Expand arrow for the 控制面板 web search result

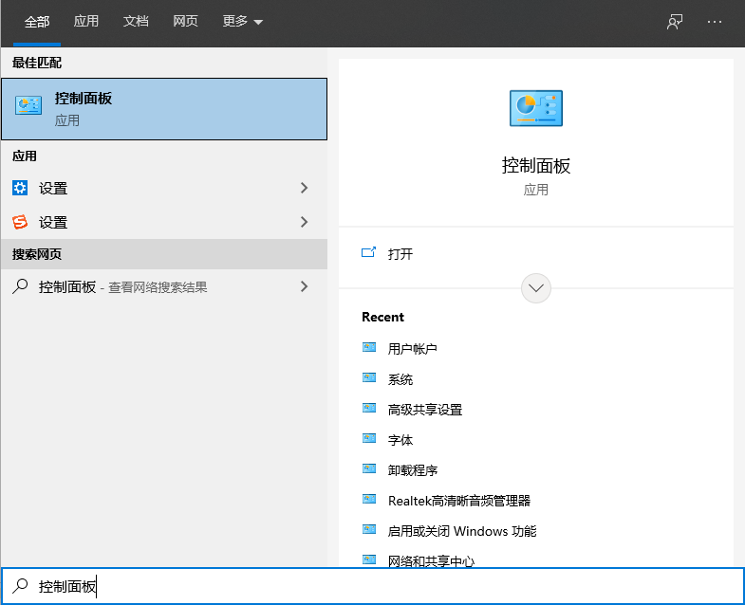coord(304,286)
